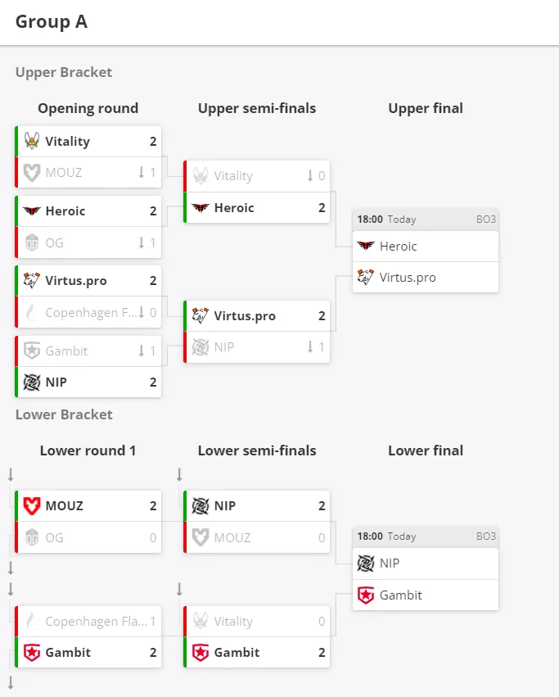Click Virtus.pro logo in Upper final match
Screen dimensions: 559x697
pos(366,277)
